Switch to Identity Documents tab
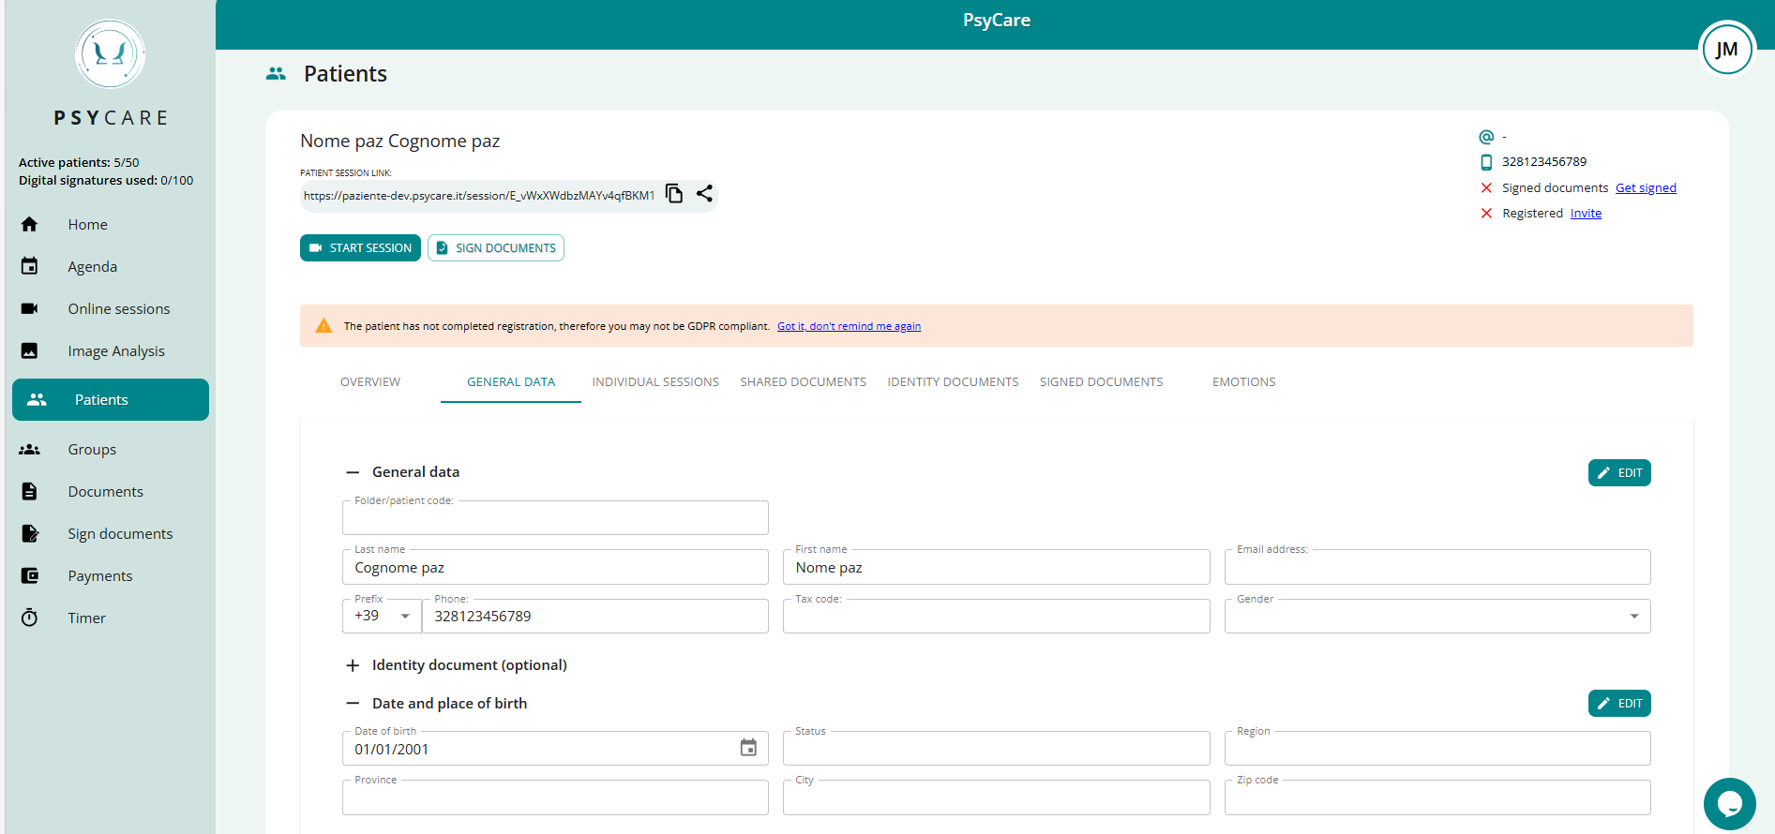1775x834 pixels. point(953,382)
